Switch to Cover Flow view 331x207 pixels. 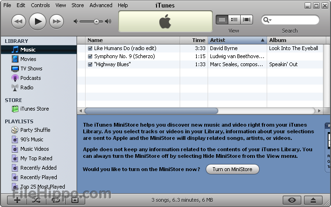(x=246, y=20)
